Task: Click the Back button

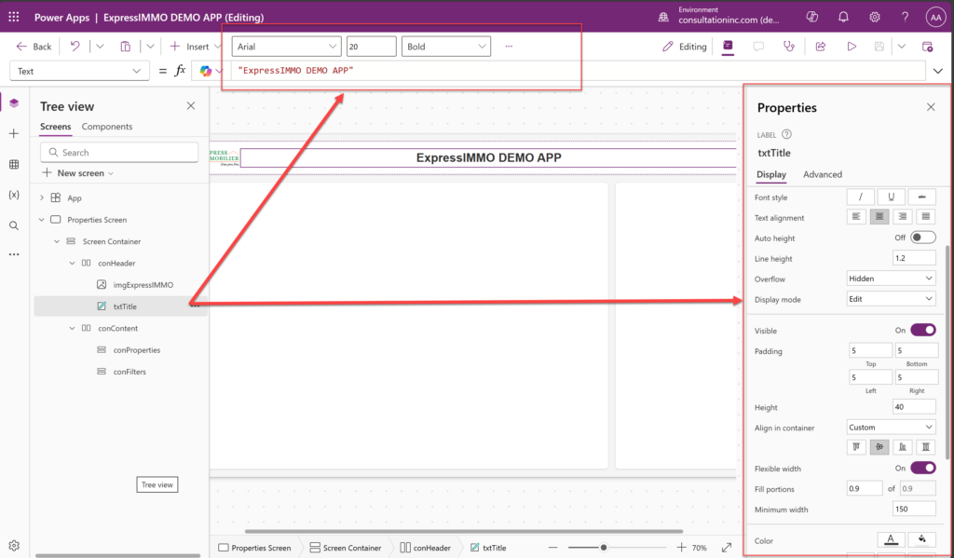Action: [34, 47]
